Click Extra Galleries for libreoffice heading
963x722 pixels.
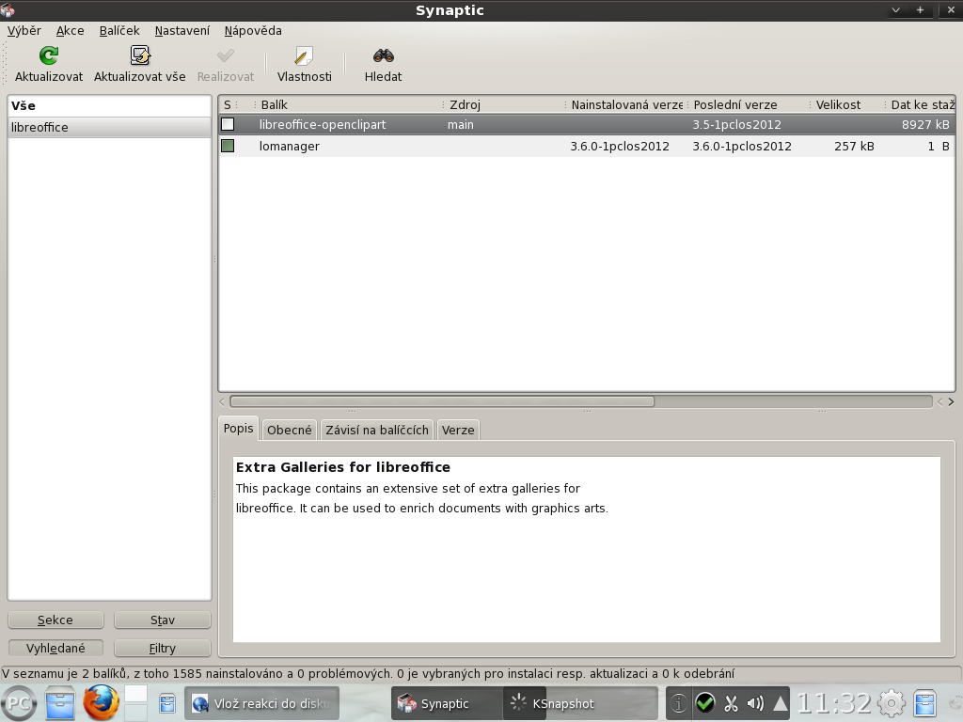point(342,467)
